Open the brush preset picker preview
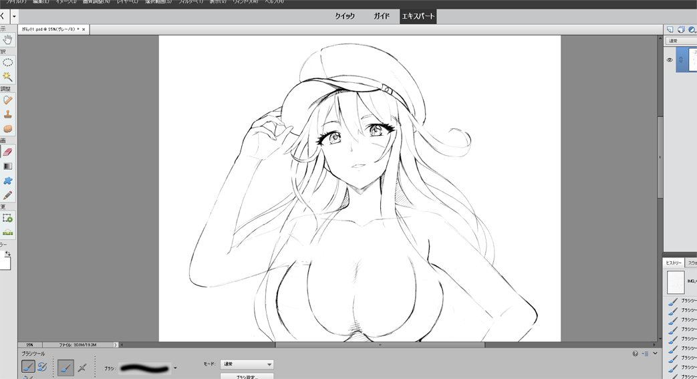Image resolution: width=697 pixels, height=379 pixels. coord(145,368)
